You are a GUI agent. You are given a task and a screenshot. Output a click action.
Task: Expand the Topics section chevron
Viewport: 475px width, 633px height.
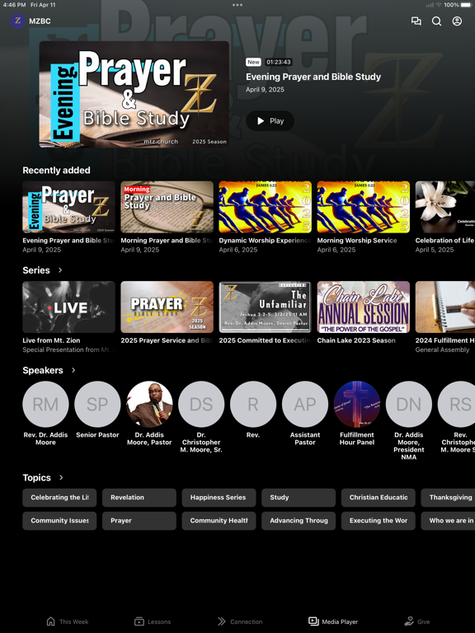[61, 477]
